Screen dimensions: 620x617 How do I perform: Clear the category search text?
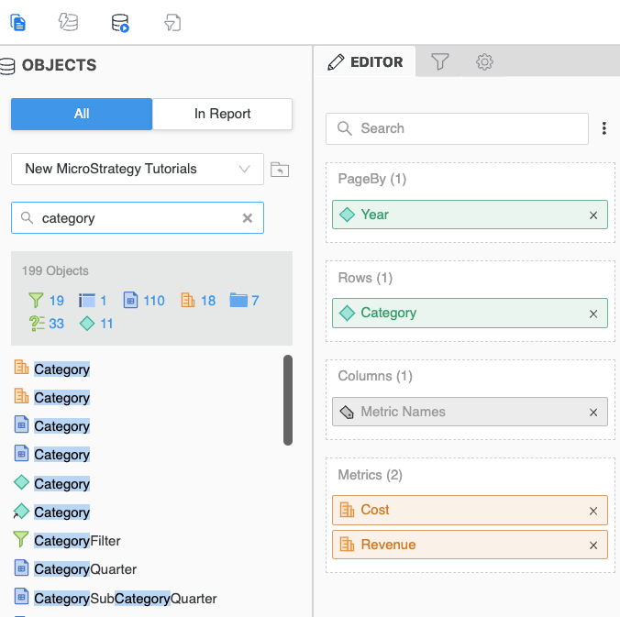(247, 218)
